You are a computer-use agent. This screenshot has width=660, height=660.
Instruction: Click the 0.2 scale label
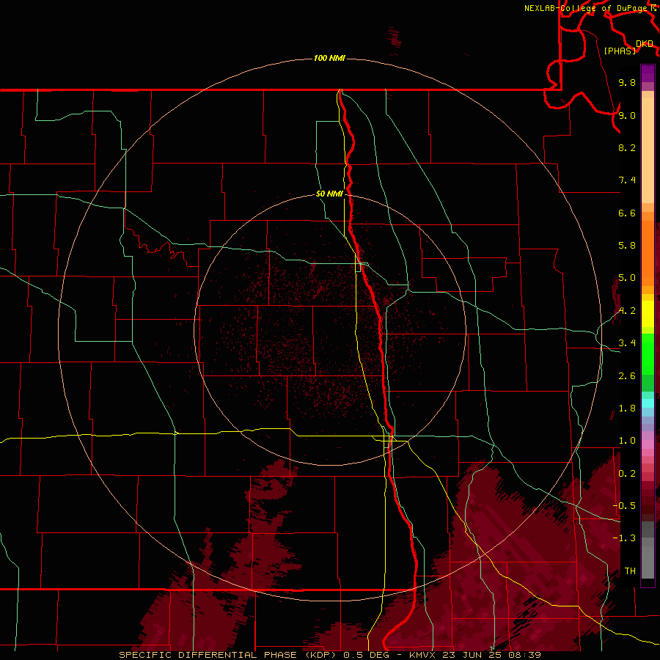(x=627, y=474)
